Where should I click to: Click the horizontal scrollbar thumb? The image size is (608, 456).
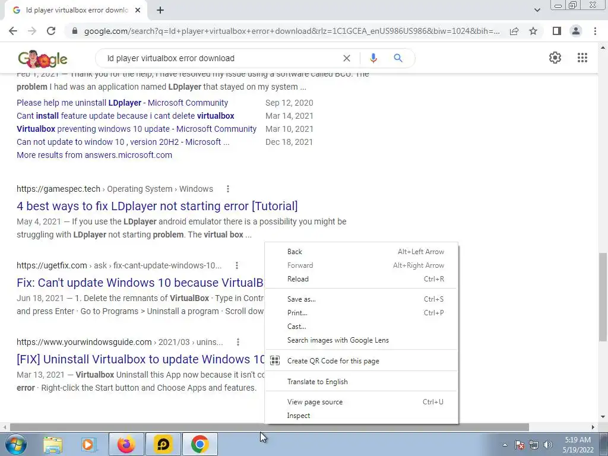coord(269,427)
